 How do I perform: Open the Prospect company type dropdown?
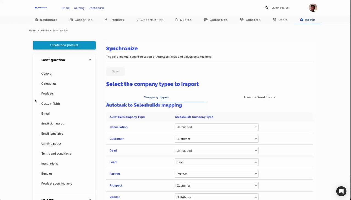(217, 186)
